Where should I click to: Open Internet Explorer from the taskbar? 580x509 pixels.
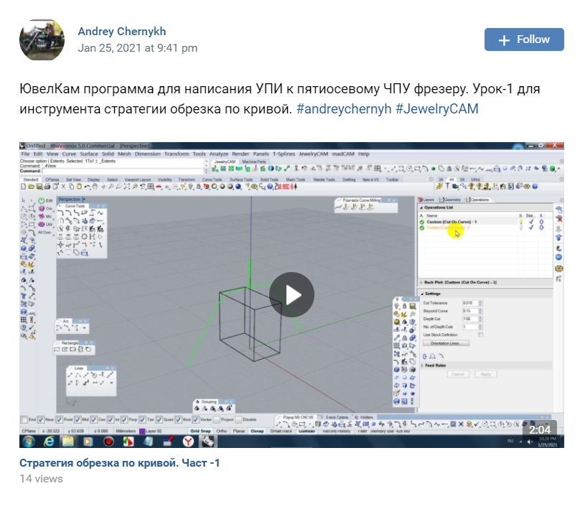point(49,442)
